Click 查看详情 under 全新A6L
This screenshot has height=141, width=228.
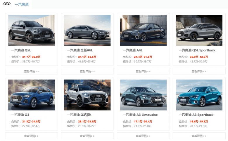87,71
